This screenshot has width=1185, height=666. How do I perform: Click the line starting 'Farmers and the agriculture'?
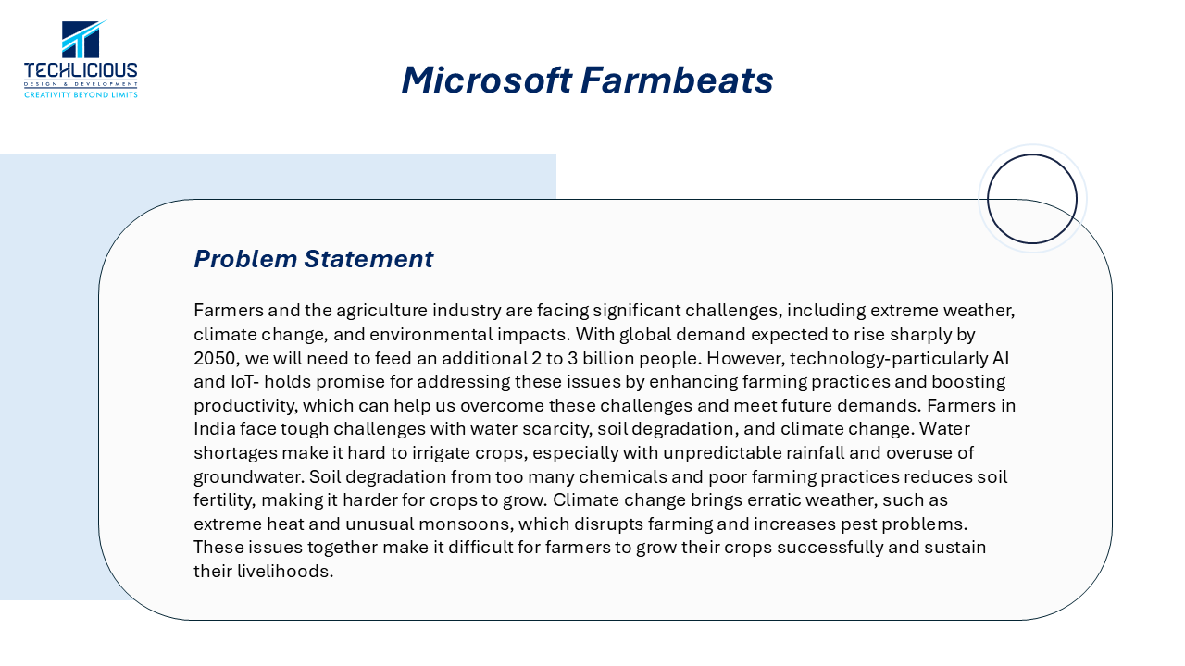click(605, 310)
